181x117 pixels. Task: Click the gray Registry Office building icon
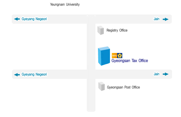click(101, 30)
